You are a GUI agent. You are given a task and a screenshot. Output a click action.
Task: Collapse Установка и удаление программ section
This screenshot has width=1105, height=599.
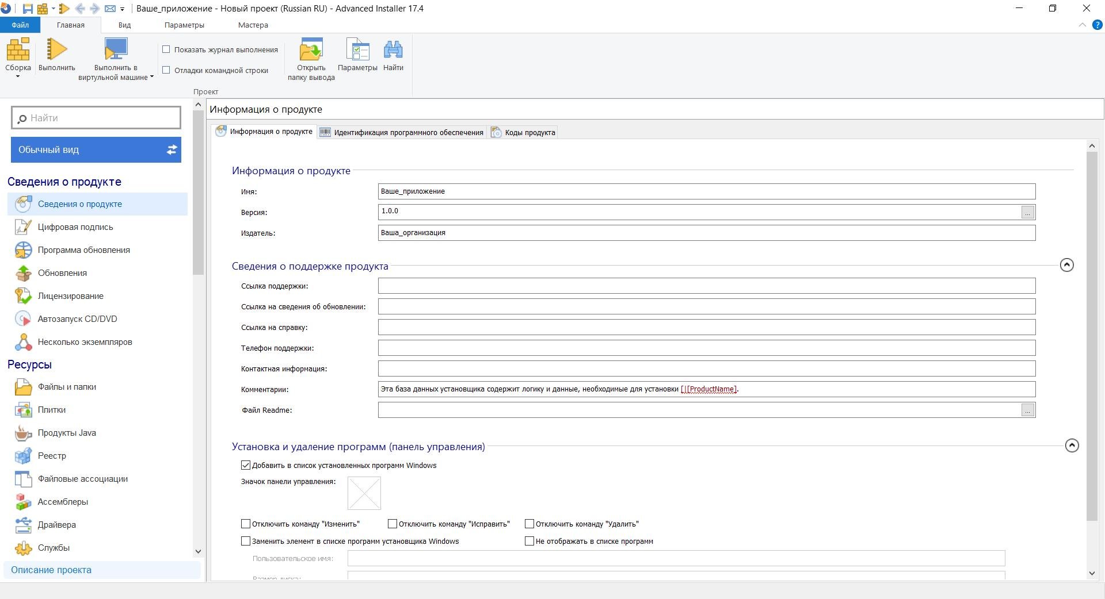click(1072, 446)
